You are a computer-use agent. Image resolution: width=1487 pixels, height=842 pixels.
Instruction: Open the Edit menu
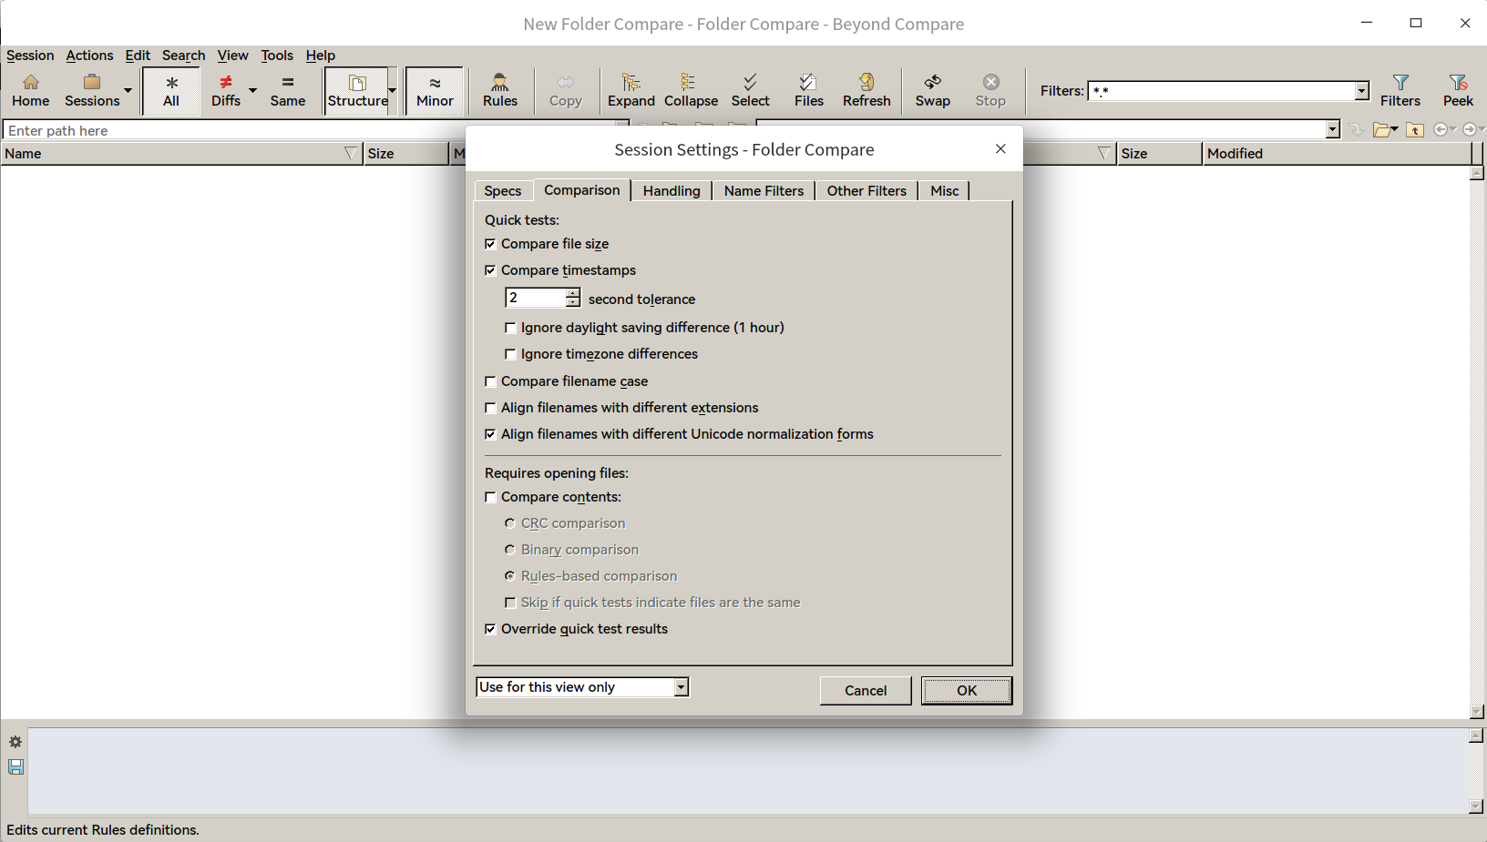[138, 56]
